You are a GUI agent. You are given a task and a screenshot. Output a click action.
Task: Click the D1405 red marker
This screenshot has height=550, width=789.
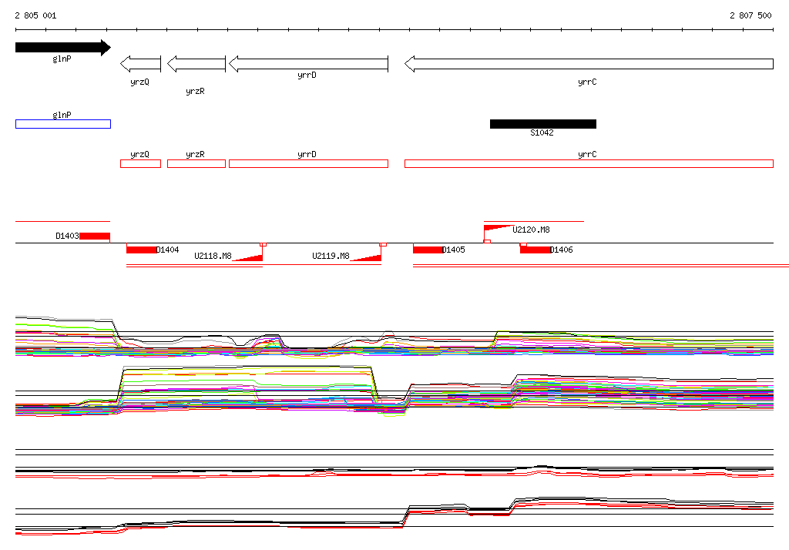tap(428, 250)
